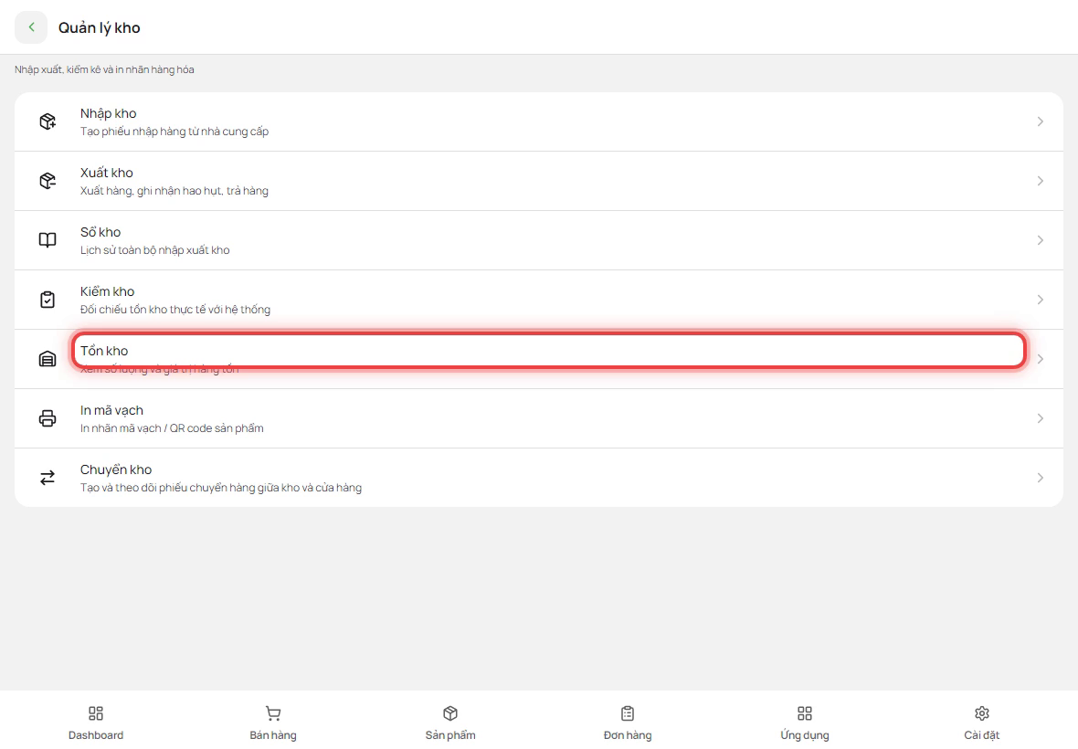
Task: Click the Dashboard grid icon
Action: [x=96, y=713]
